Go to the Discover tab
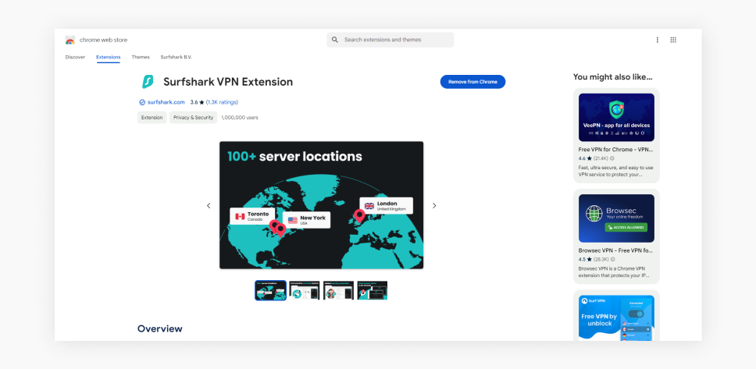Screen dimensions: 756x369 [75, 57]
